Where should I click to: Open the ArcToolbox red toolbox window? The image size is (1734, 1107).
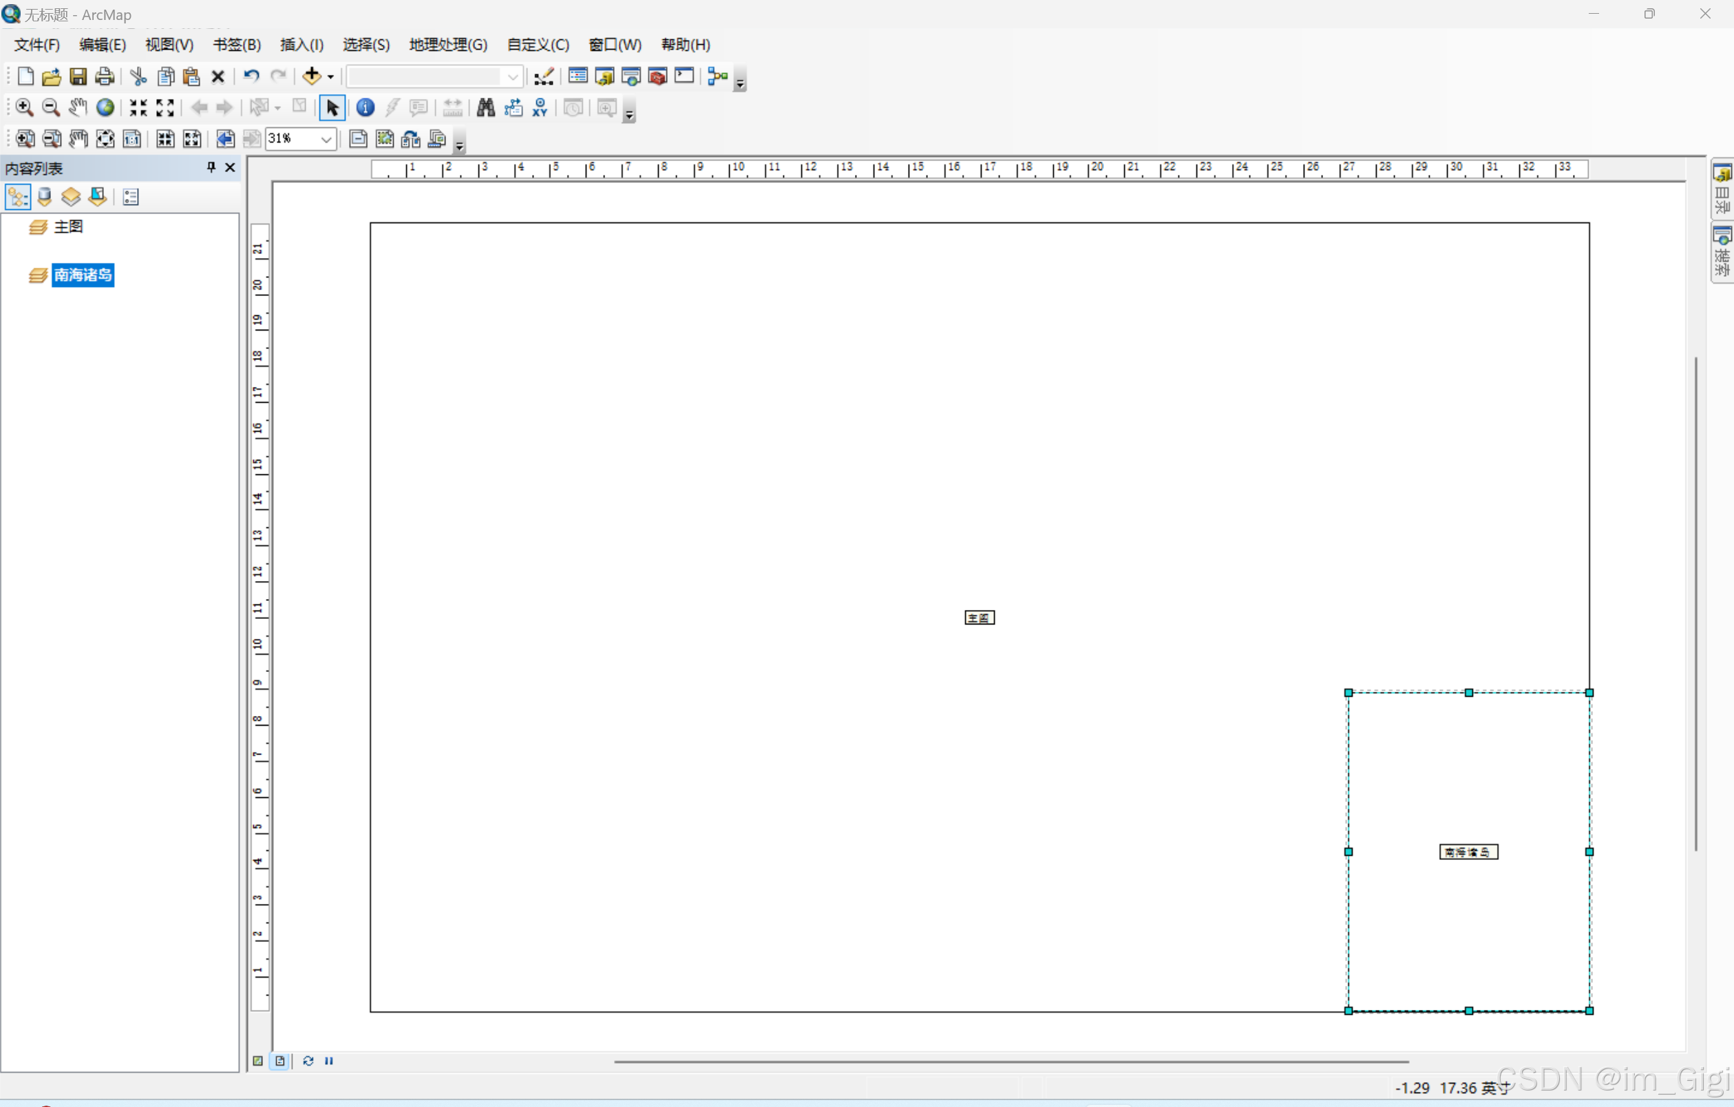(657, 76)
